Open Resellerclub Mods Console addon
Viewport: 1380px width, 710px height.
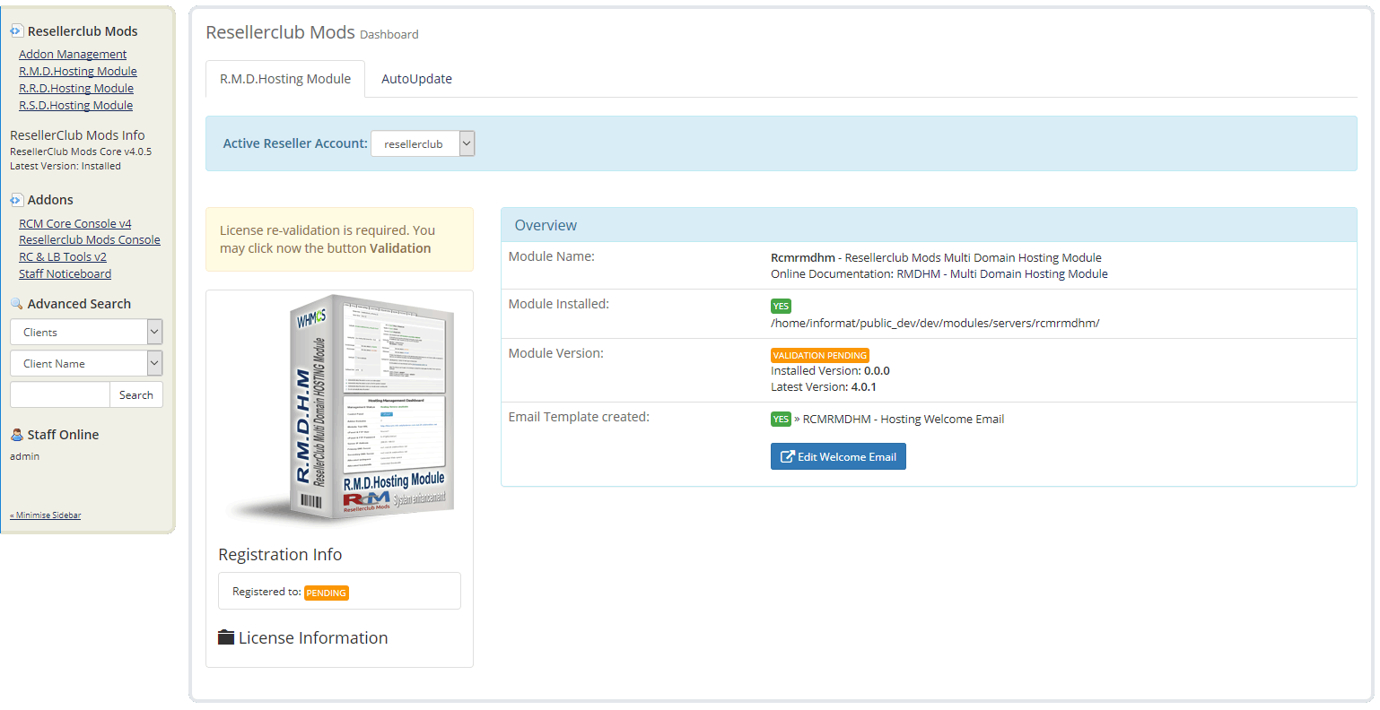pyautogui.click(x=90, y=240)
